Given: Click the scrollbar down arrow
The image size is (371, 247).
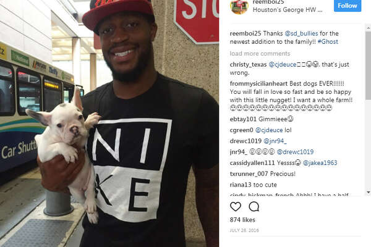Looking at the screenshot, I should tap(368, 193).
